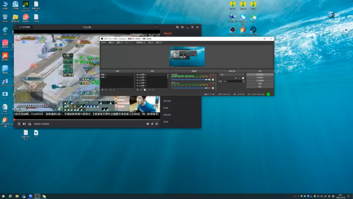Image resolution: width=353 pixels, height=199 pixels.
Task: Open the video player three-dots menu
Action: point(157,27)
